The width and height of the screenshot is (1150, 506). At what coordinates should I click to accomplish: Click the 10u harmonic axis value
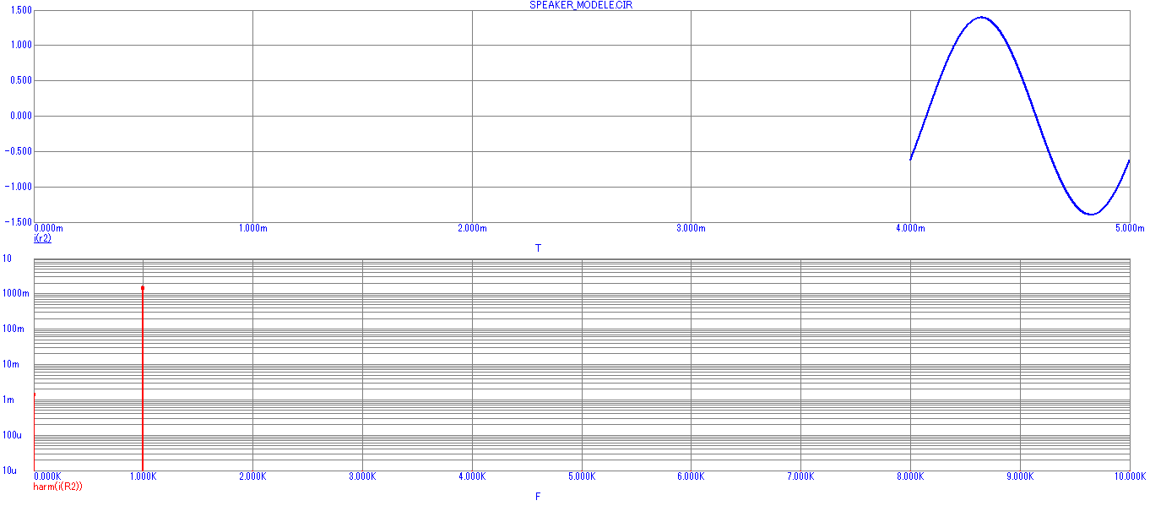pos(9,471)
